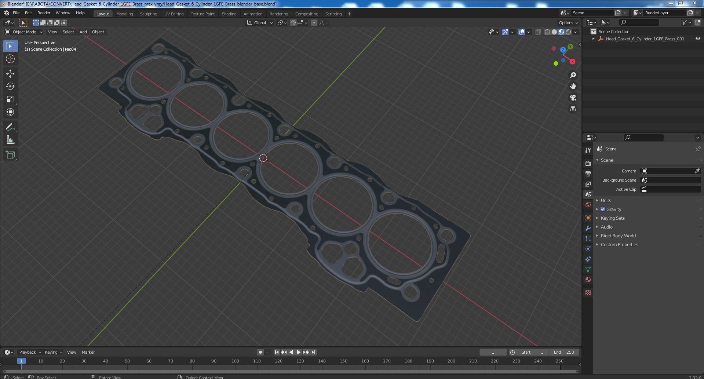This screenshot has width=704, height=379.
Task: Expand the Audio panel
Action: (x=606, y=227)
